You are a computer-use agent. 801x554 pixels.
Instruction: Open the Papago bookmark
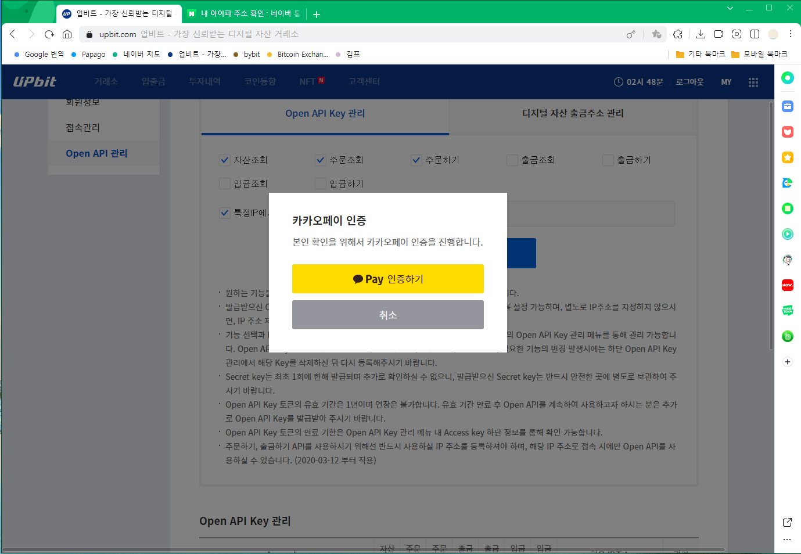point(88,54)
